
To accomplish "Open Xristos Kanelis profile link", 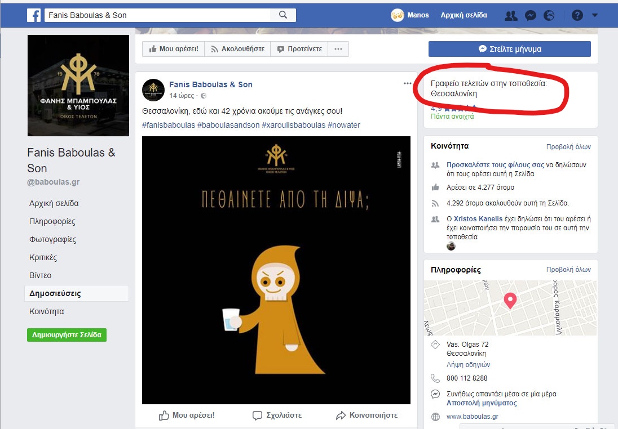I will [478, 219].
